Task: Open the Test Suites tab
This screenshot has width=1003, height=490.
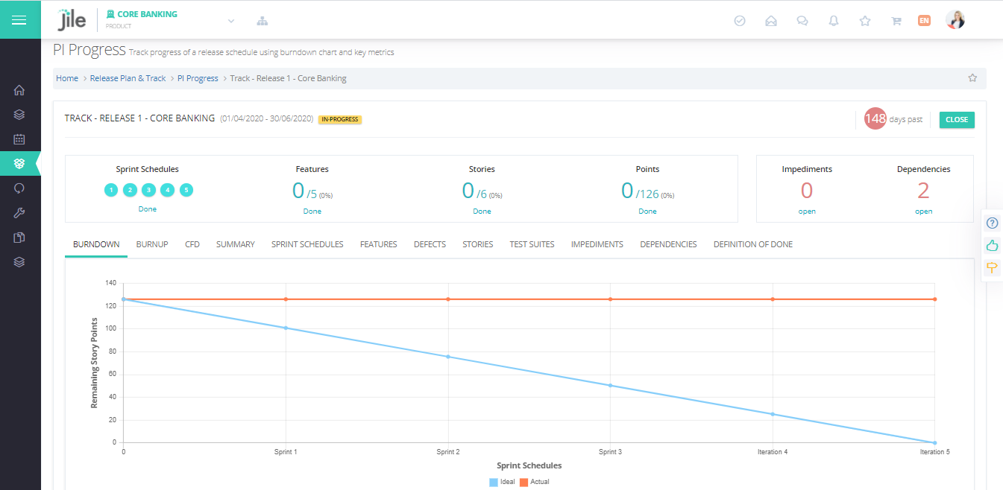Action: [x=532, y=244]
